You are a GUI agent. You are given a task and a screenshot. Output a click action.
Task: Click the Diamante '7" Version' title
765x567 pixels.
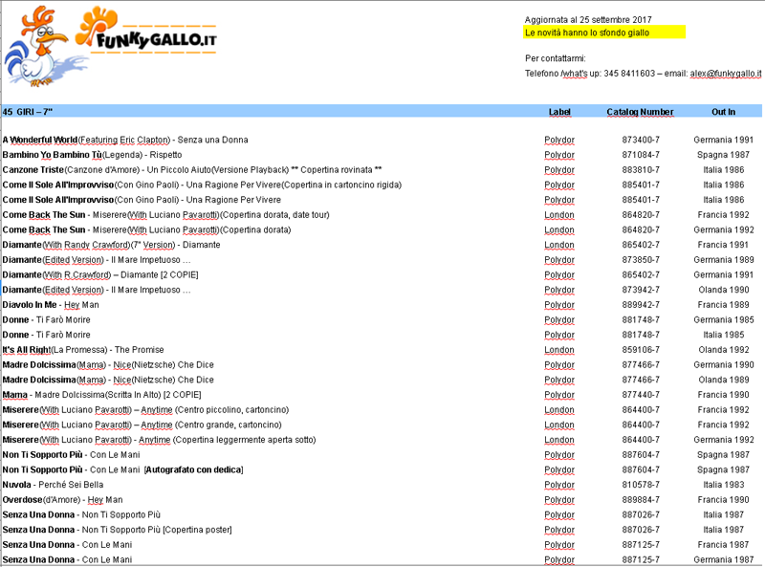(111, 245)
